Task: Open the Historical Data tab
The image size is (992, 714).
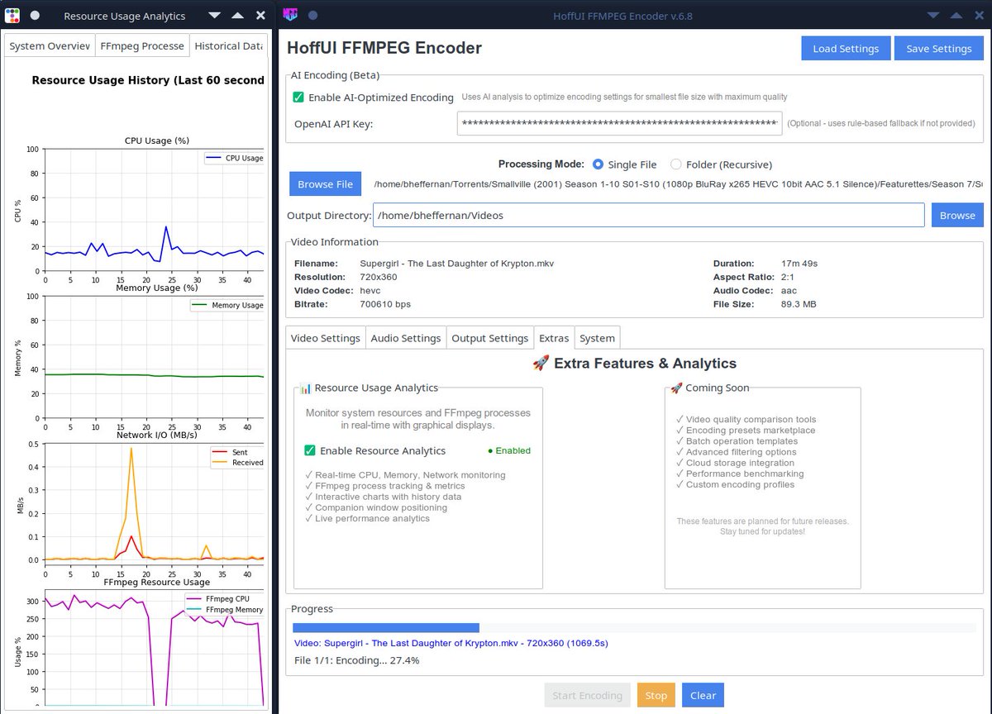Action: point(227,46)
